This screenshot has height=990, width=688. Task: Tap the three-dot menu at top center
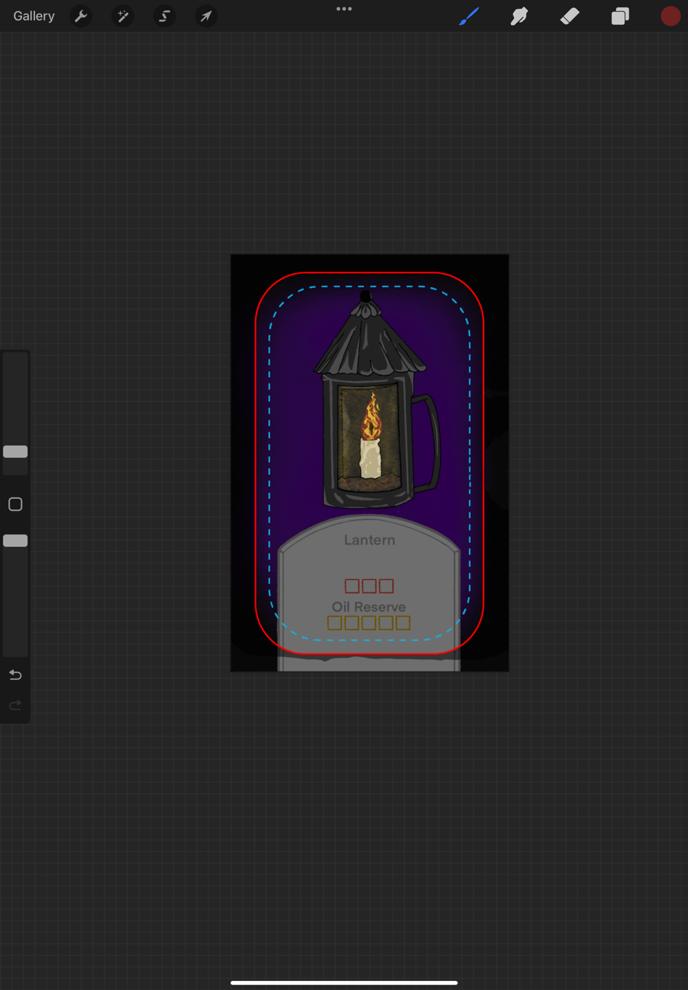pos(344,9)
